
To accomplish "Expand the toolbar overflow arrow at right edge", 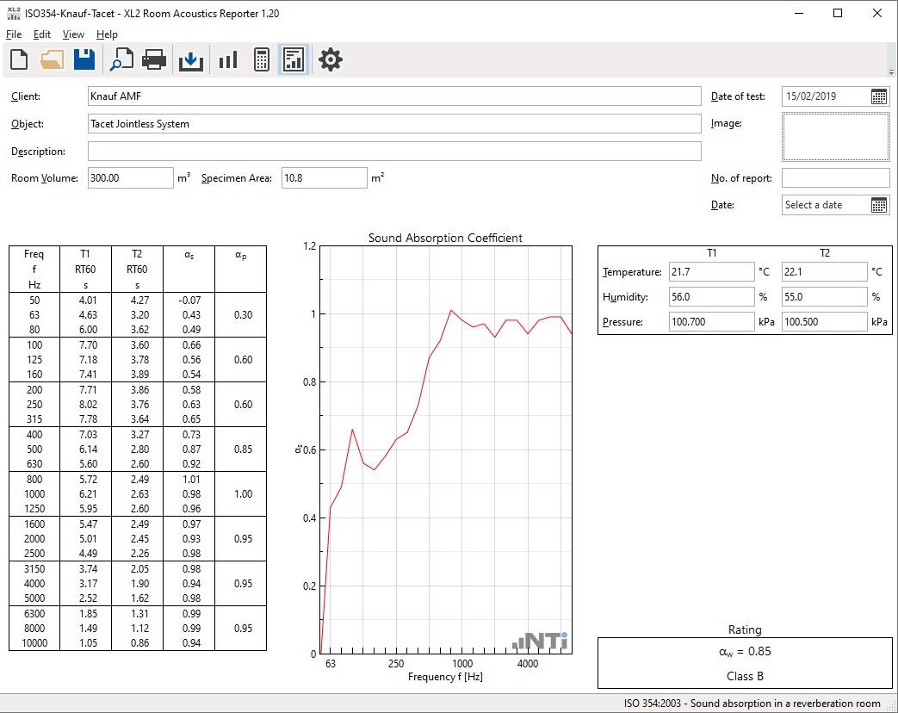I will pos(890,71).
